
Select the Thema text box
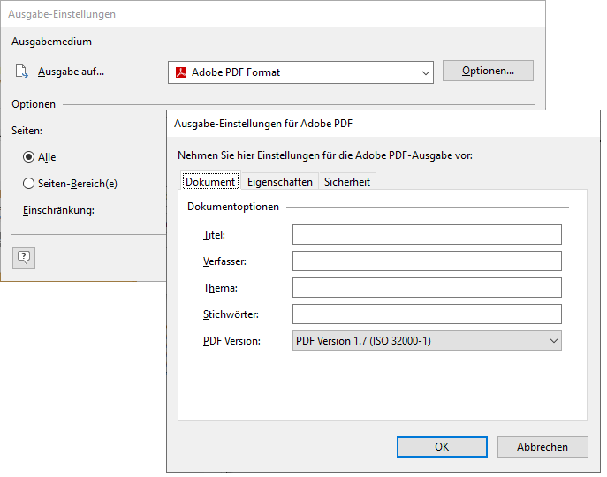point(427,287)
